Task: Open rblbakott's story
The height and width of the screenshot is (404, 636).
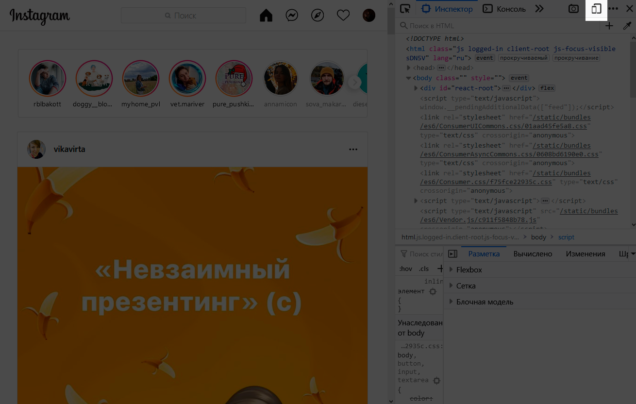Action: click(x=48, y=79)
